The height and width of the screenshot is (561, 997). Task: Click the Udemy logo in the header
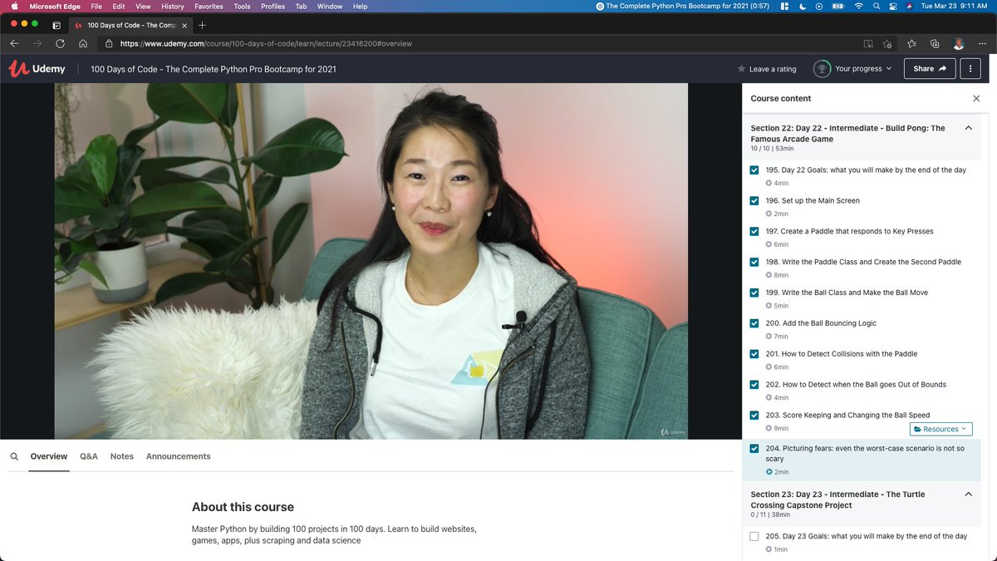coord(37,68)
